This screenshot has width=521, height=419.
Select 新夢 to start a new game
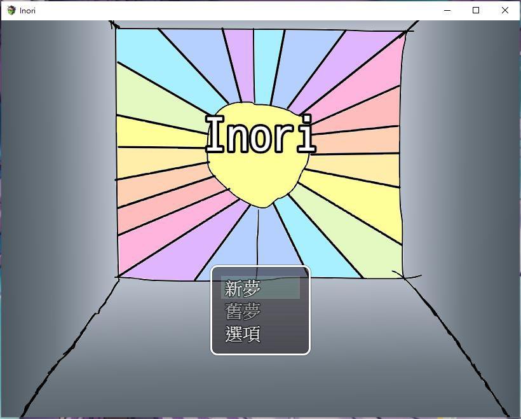tap(260, 288)
